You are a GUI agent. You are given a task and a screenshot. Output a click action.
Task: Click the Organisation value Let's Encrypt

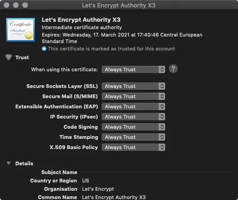point(98,189)
